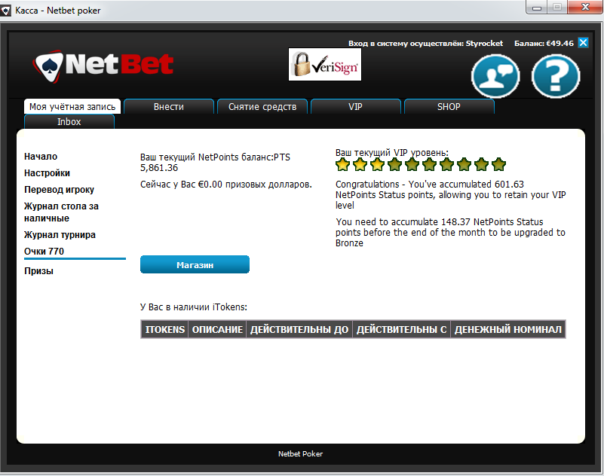
Task: Open Журнал турнира link
Action: point(60,235)
